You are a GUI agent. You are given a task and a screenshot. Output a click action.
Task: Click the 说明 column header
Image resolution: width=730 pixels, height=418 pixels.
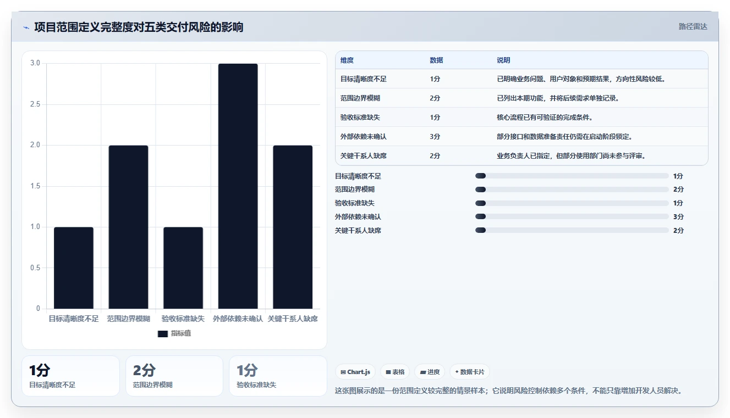coord(503,60)
